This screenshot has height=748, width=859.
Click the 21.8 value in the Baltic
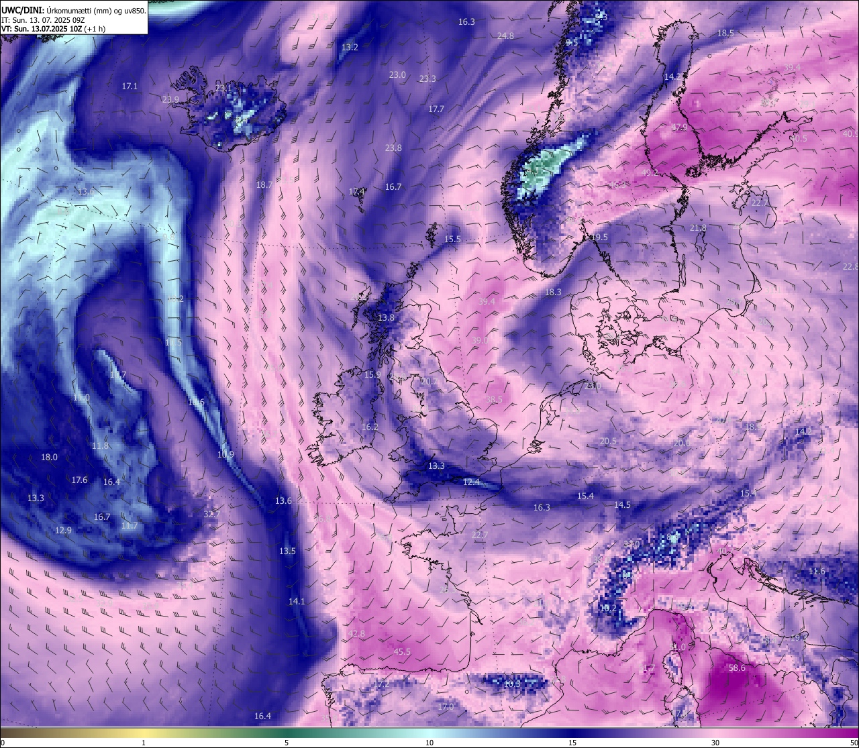[x=698, y=228]
